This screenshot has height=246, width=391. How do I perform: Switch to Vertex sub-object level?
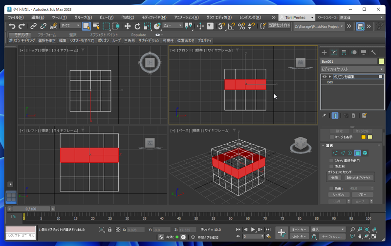click(335, 153)
